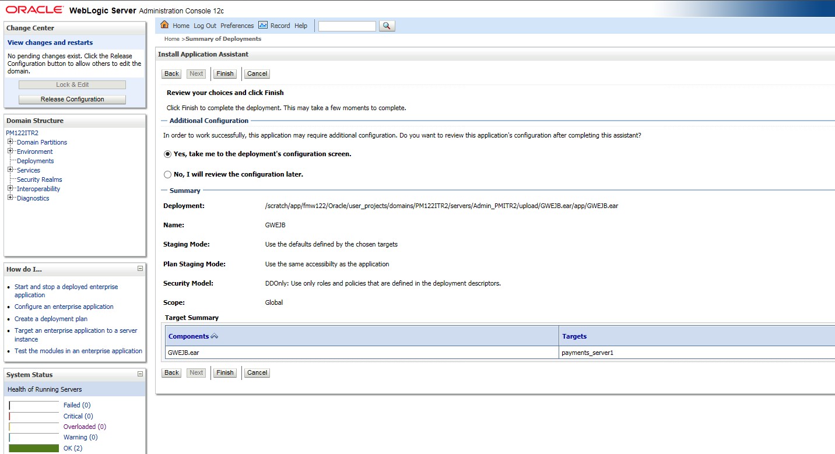The width and height of the screenshot is (835, 454).
Task: Open Target an enterprise application to a server instance
Action: (76, 335)
